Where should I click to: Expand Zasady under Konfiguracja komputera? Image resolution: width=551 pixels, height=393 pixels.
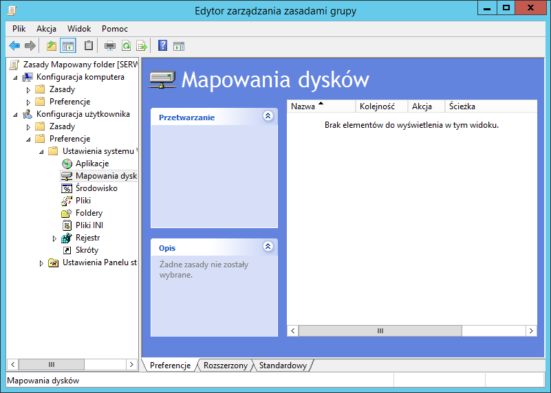pos(28,90)
